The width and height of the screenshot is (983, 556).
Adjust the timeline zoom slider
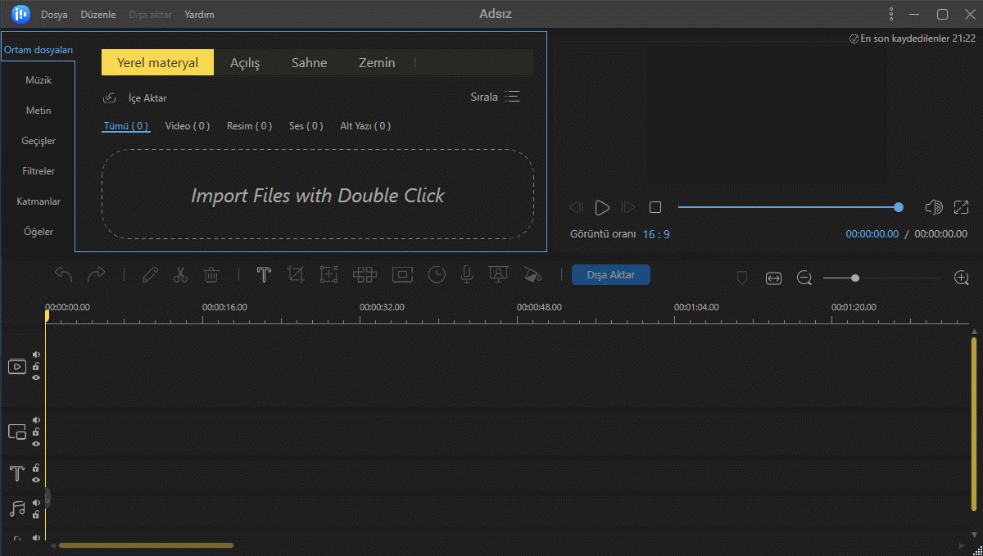pos(854,278)
